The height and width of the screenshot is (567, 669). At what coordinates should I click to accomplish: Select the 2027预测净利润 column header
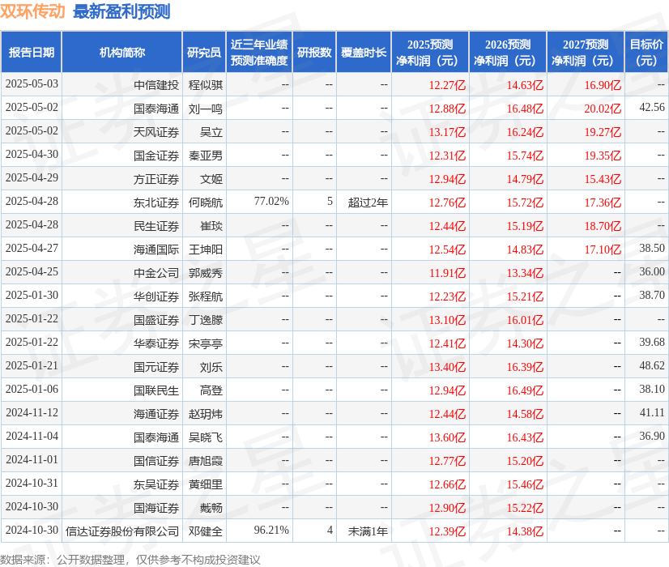click(x=586, y=52)
